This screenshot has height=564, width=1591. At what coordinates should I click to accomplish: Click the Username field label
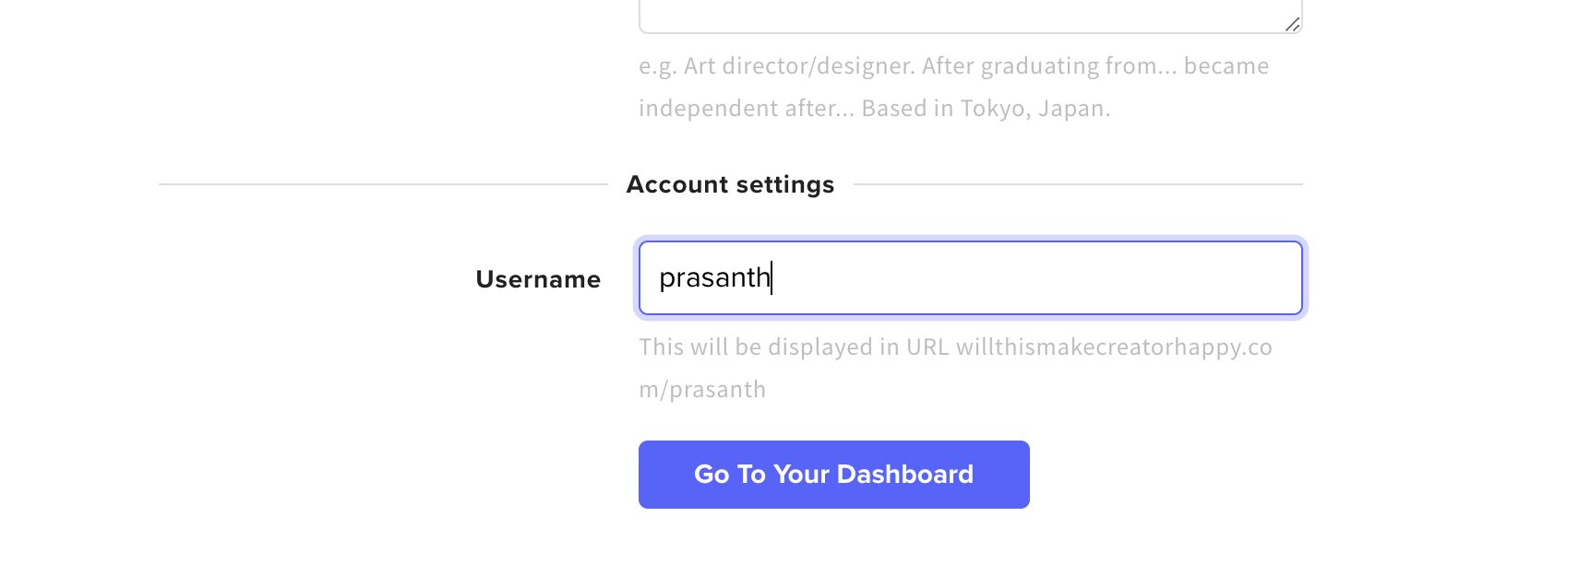(537, 279)
